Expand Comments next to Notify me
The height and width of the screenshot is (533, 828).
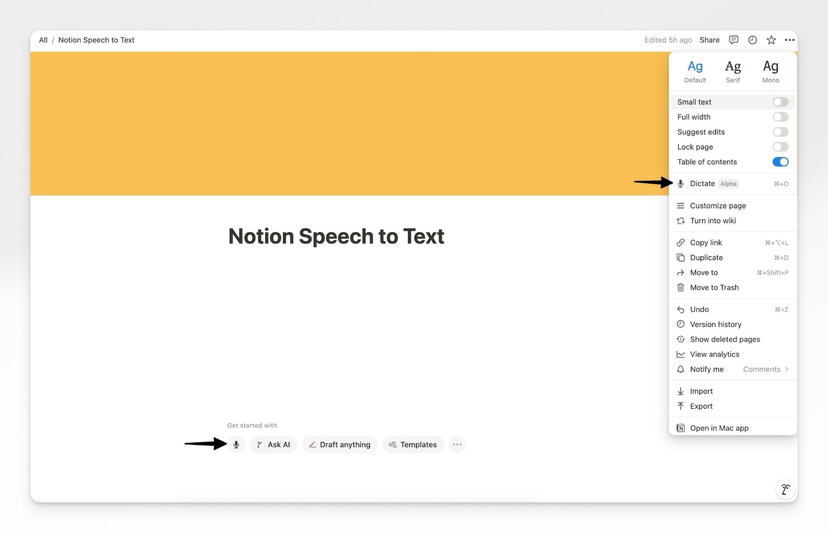click(765, 369)
